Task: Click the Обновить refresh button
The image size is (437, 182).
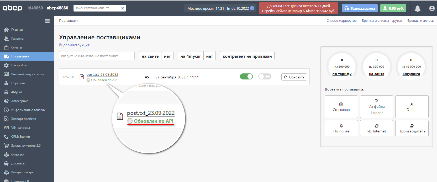Action: [294, 77]
